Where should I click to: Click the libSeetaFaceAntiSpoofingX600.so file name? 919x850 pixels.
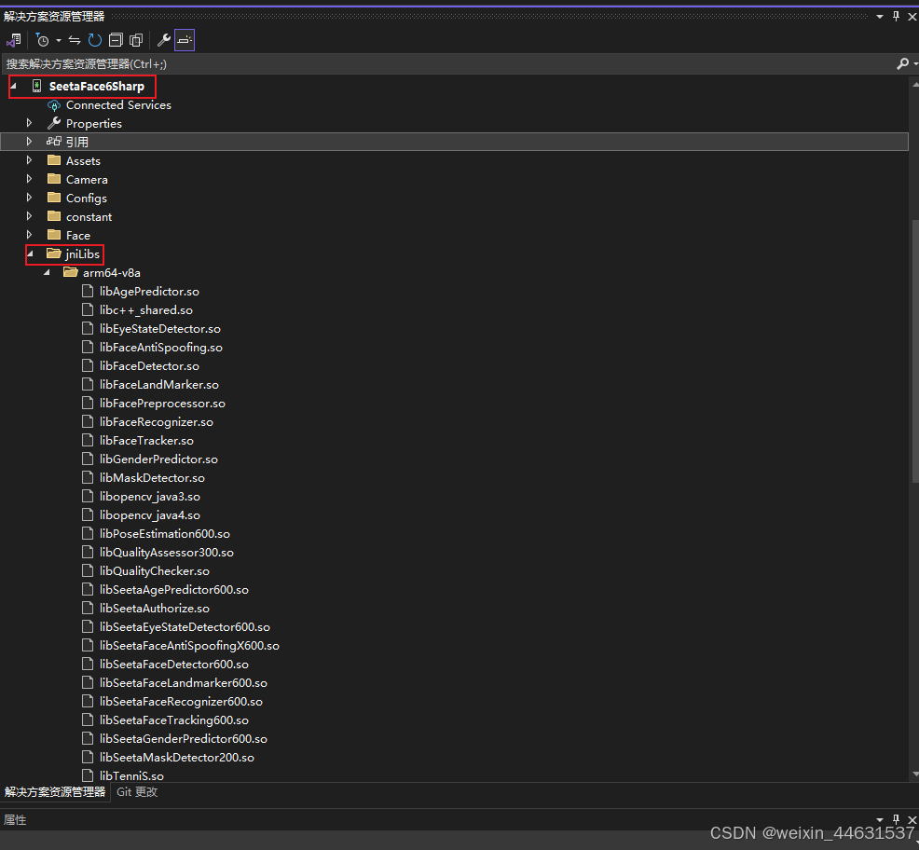pos(189,645)
